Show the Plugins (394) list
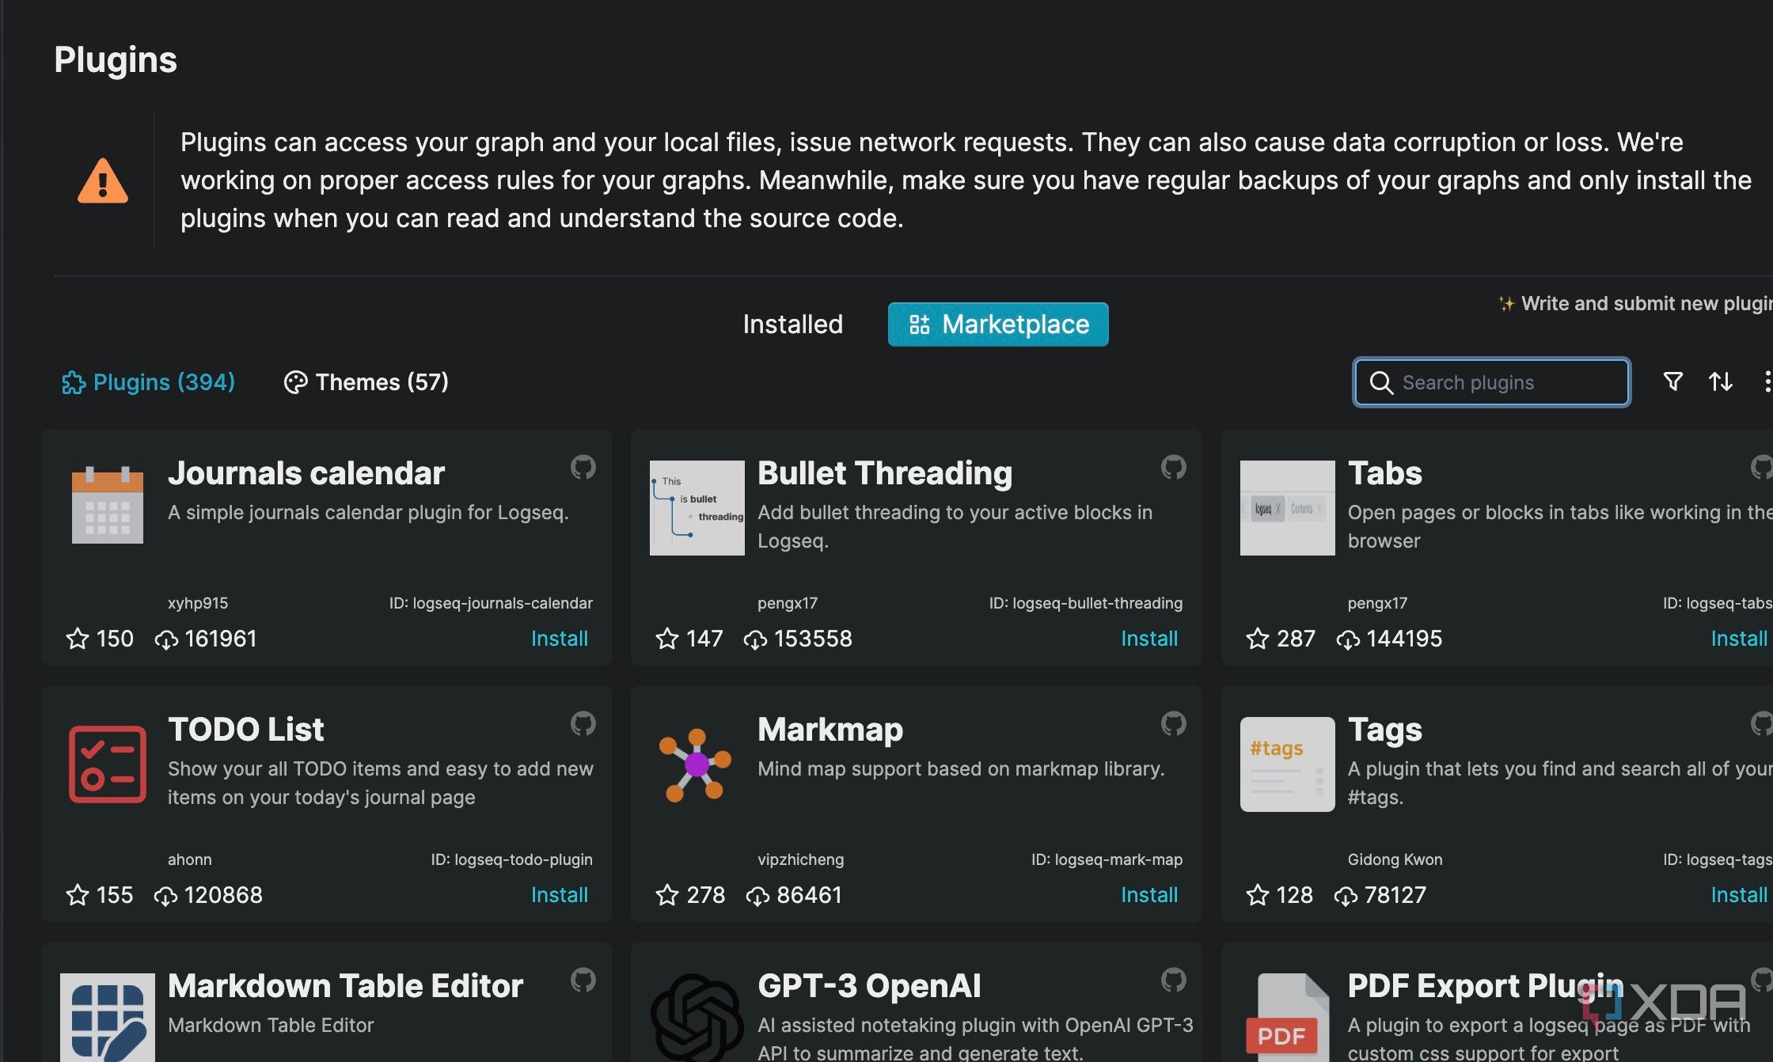The image size is (1773, 1062). [149, 382]
